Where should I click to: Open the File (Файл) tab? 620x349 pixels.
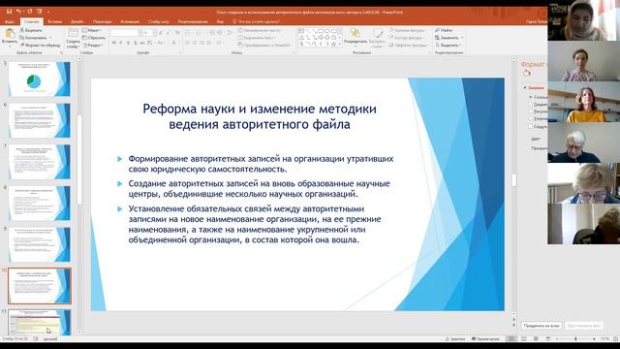click(9, 21)
